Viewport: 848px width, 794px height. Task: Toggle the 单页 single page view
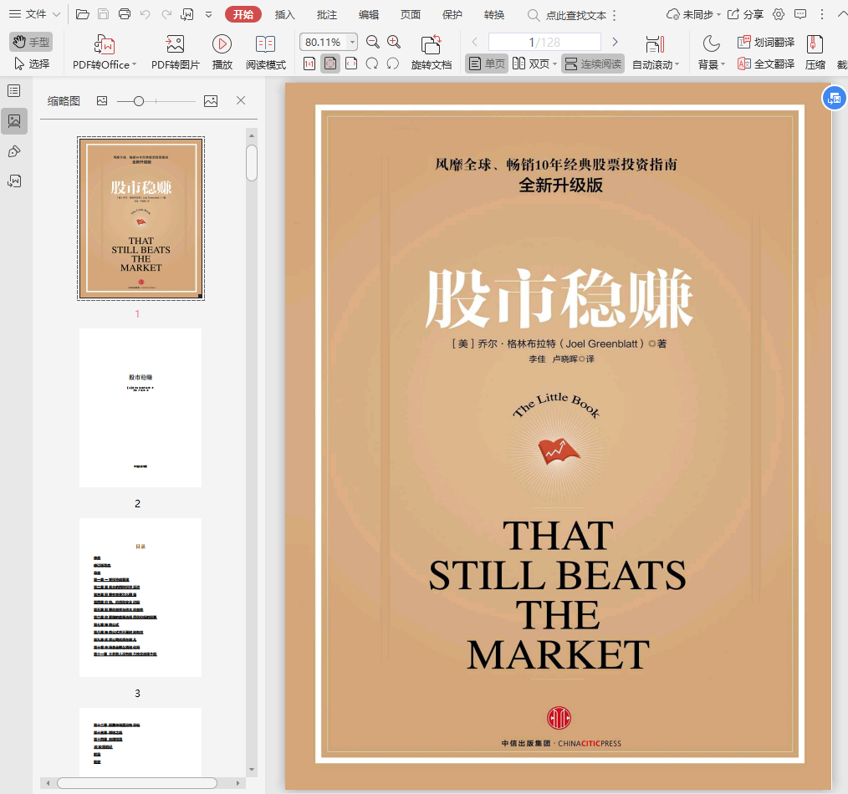point(487,64)
